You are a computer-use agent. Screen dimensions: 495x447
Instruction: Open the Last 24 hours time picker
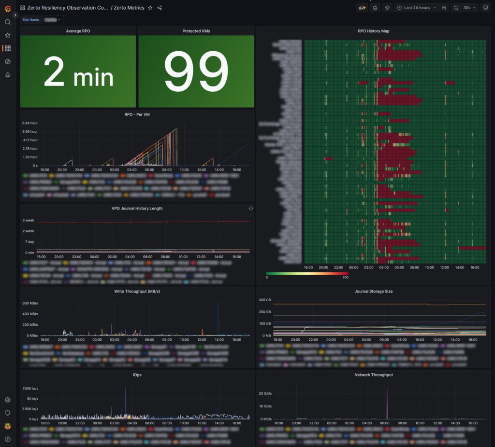tap(416, 8)
